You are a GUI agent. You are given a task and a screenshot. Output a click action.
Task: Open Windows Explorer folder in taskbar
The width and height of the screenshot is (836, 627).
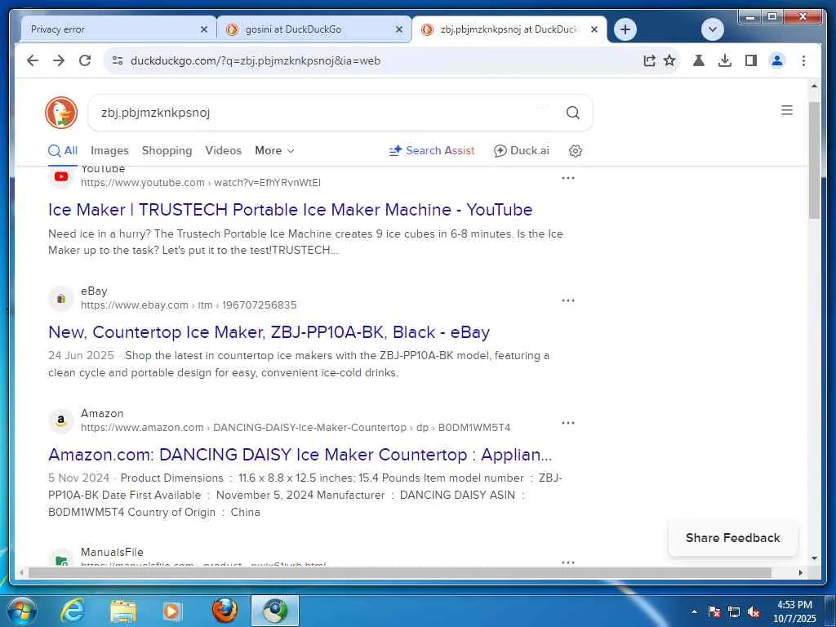point(122,611)
